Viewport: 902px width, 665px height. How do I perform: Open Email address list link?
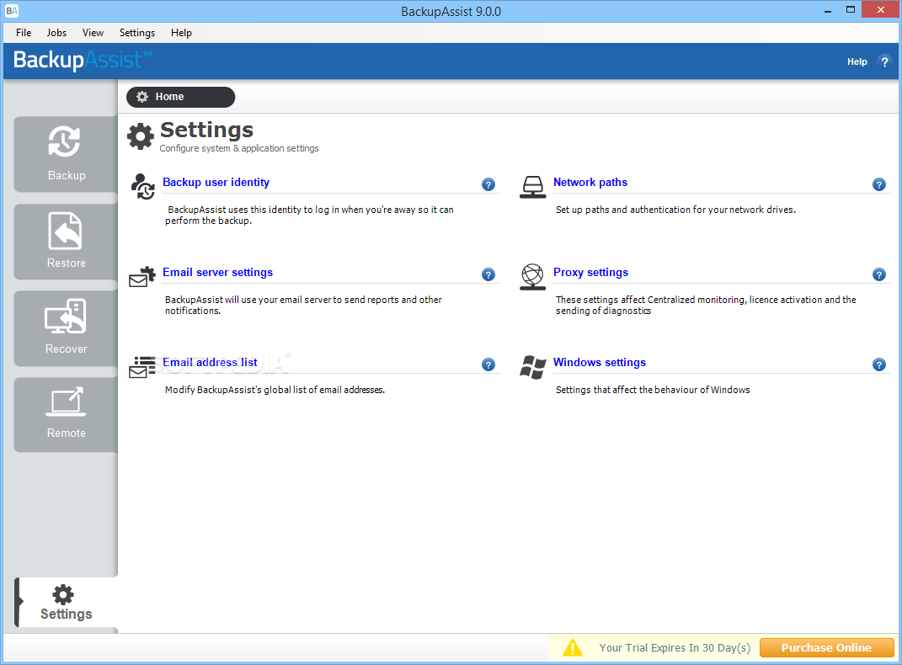(210, 362)
